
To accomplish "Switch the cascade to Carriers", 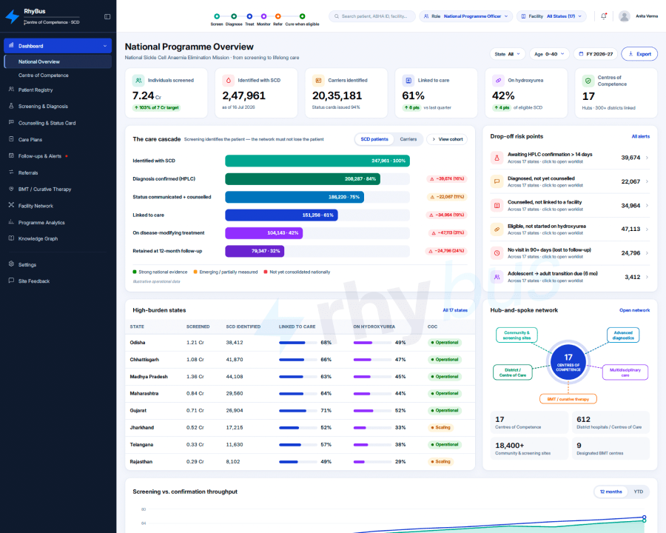I will [408, 139].
